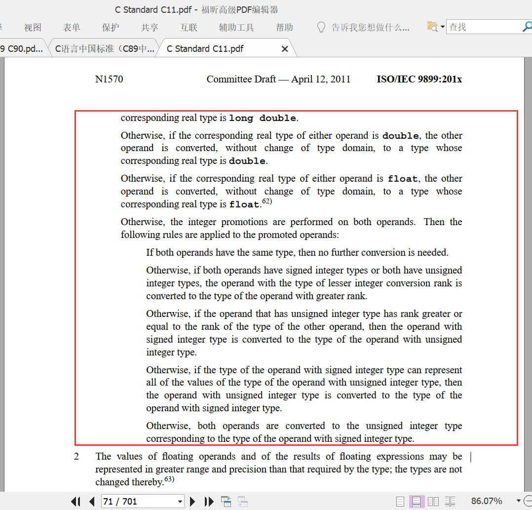Open the zoom level dropdown arrow
Image resolution: width=532 pixels, height=510 pixels.
pos(518,501)
